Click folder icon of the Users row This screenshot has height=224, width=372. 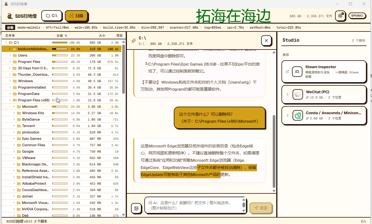[15, 55]
